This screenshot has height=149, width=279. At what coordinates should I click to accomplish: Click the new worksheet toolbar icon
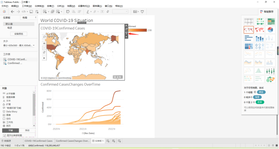click(45, 12)
